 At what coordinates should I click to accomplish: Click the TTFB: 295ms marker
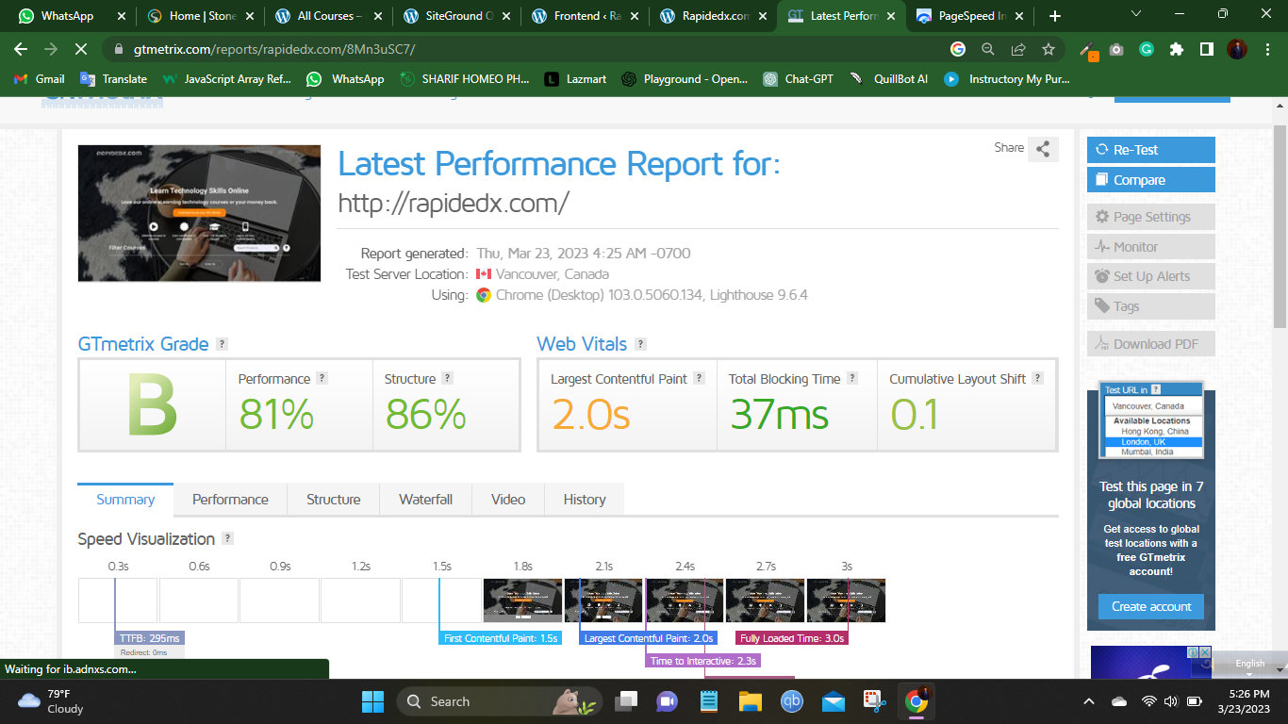(150, 638)
